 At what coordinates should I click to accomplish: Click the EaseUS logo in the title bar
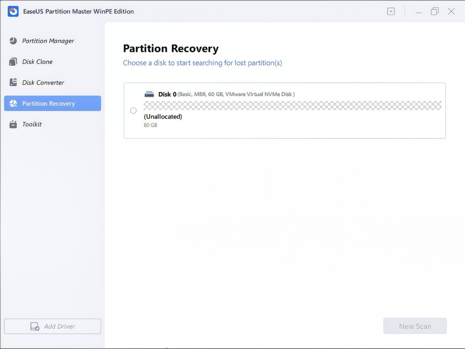coord(13,11)
